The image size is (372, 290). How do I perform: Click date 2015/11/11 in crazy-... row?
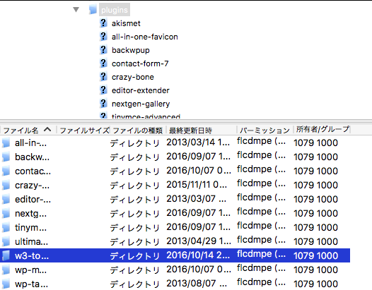197,185
